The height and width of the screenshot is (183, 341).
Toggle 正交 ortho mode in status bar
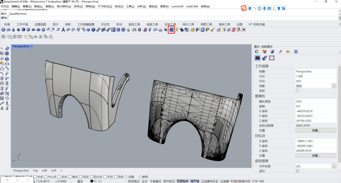(x=144, y=181)
